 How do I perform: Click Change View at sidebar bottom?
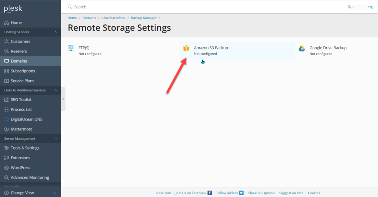pos(22,193)
